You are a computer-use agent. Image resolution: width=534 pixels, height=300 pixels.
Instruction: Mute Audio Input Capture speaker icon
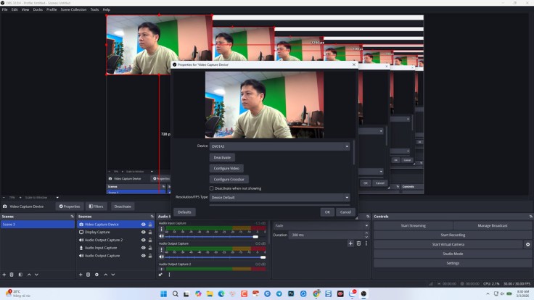point(161,236)
